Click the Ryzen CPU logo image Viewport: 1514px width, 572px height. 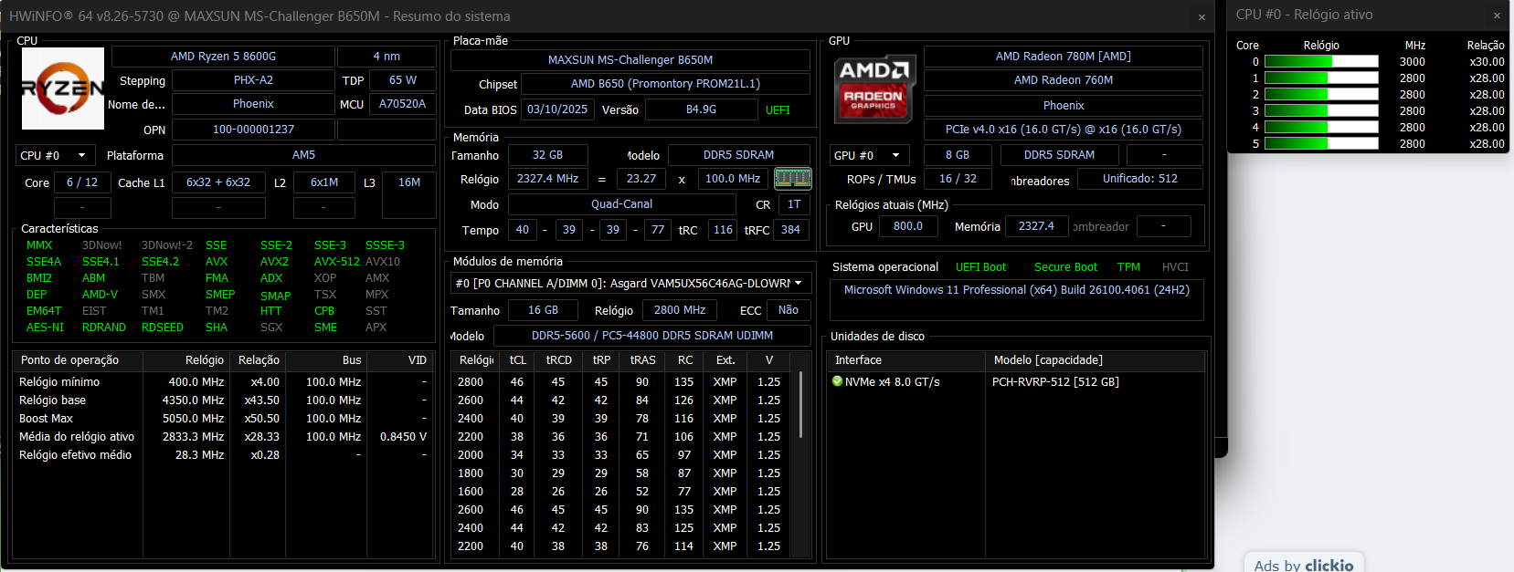click(63, 88)
